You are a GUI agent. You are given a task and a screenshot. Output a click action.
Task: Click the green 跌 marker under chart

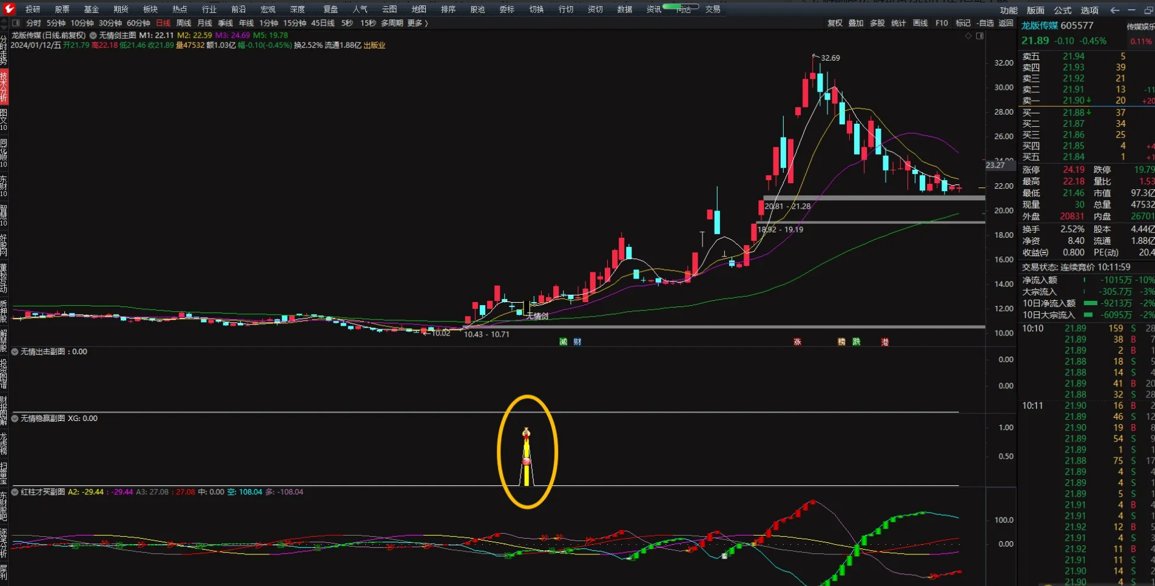[x=856, y=342]
